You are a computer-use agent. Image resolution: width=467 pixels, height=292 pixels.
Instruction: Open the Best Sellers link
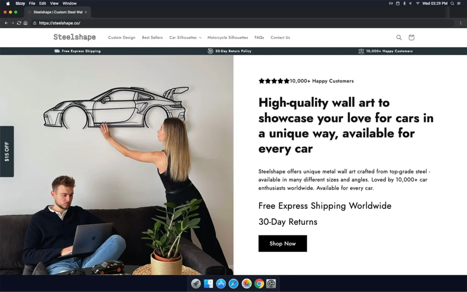click(x=152, y=37)
